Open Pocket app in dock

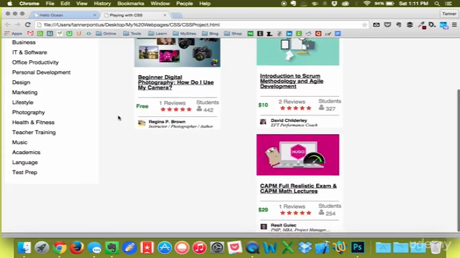point(235,248)
